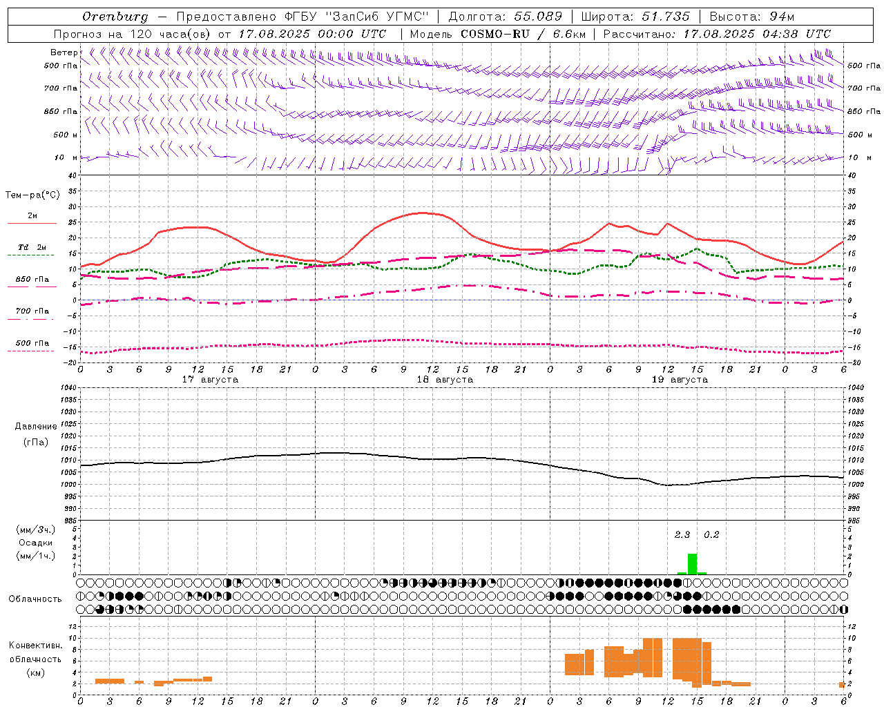Viewport: 884px width, 707px height.
Task: Click the '19 августа' date label
Action: pyautogui.click(x=680, y=380)
